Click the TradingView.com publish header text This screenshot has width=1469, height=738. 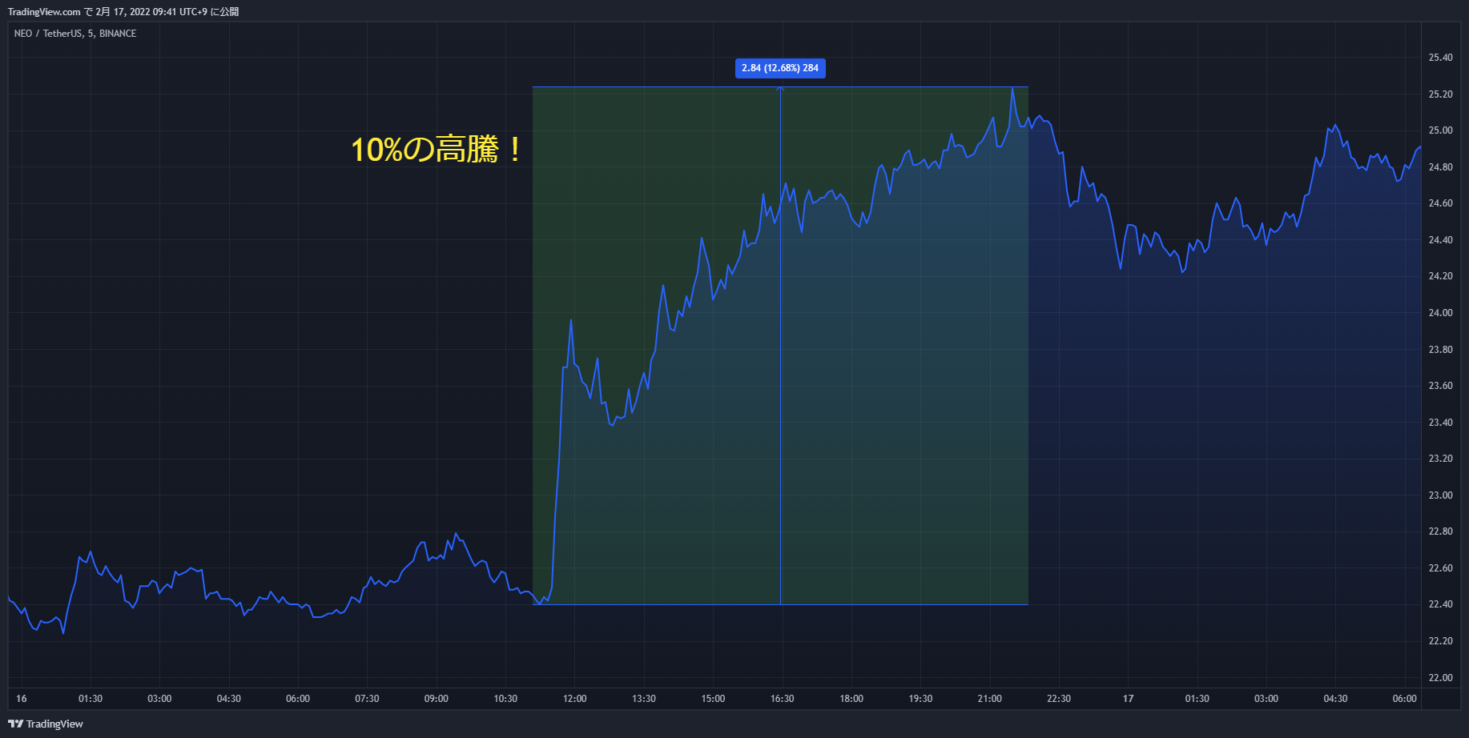pyautogui.click(x=123, y=12)
